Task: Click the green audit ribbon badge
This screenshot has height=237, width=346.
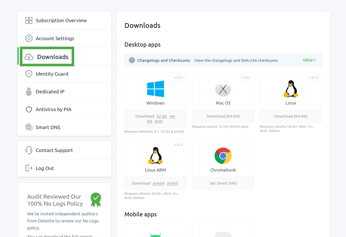Action: (x=96, y=200)
